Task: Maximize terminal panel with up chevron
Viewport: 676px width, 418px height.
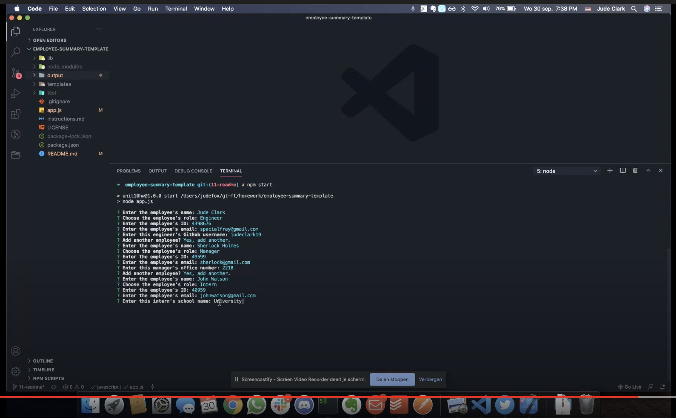Action: [x=648, y=171]
